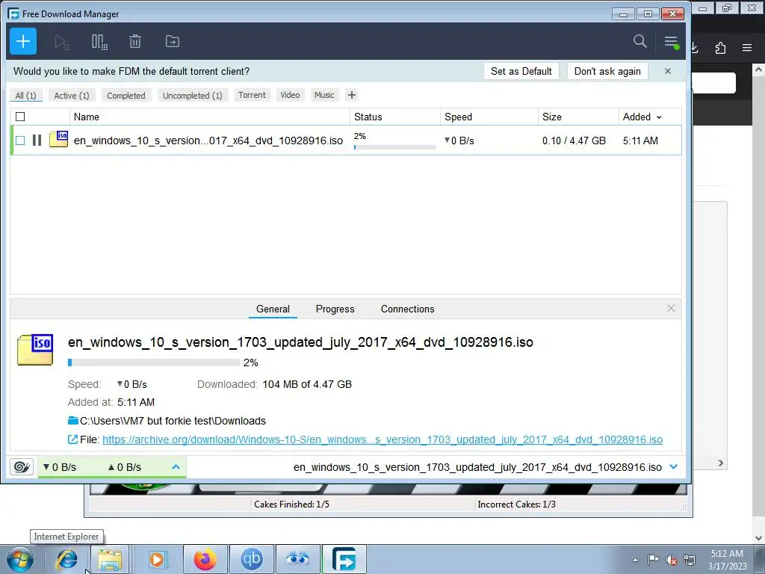Click the 2% progress bar in download row
The image size is (765, 574).
click(x=394, y=147)
